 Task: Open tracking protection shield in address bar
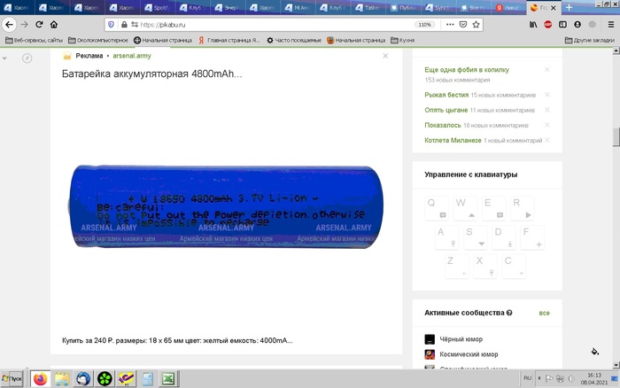click(x=111, y=25)
